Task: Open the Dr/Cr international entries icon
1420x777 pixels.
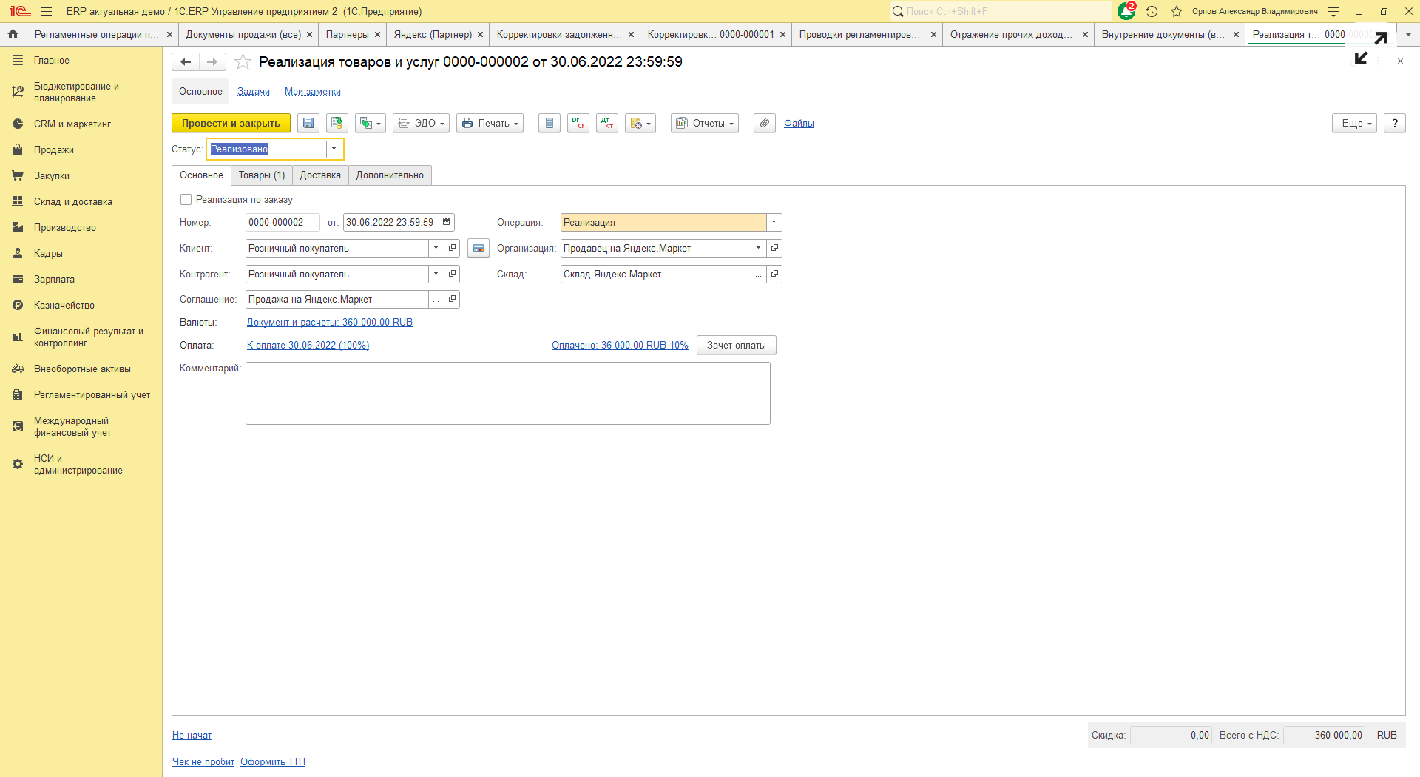Action: pyautogui.click(x=578, y=124)
